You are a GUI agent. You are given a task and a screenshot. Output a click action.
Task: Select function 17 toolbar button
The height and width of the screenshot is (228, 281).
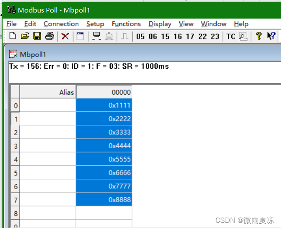point(190,37)
